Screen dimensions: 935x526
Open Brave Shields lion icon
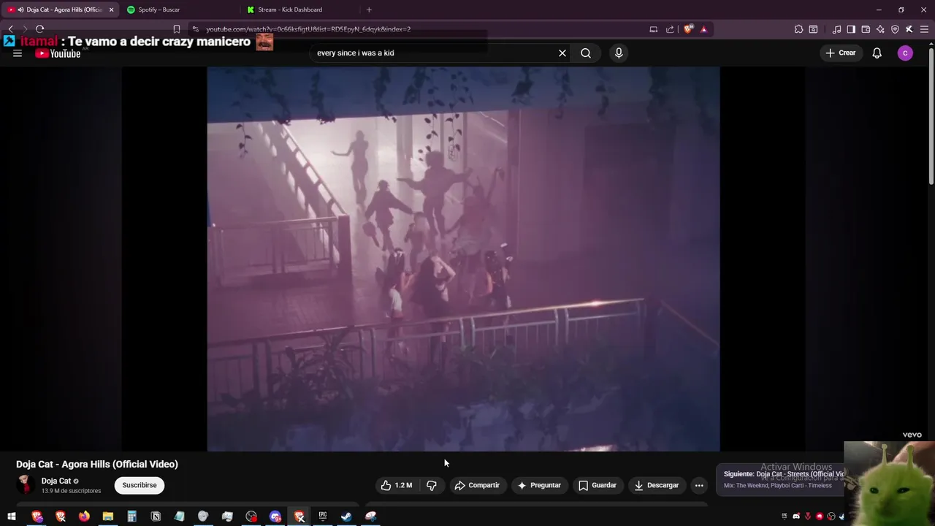688,29
